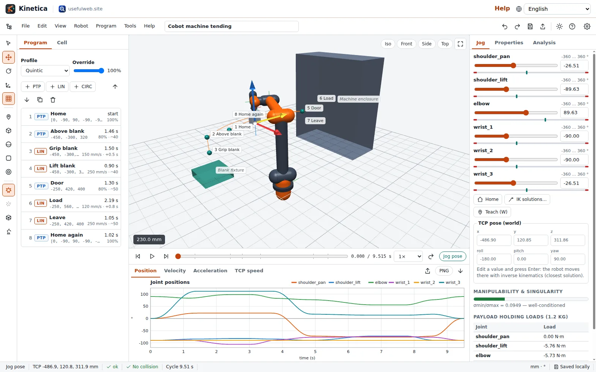
Task: Delete the selected program step
Action: point(53,100)
